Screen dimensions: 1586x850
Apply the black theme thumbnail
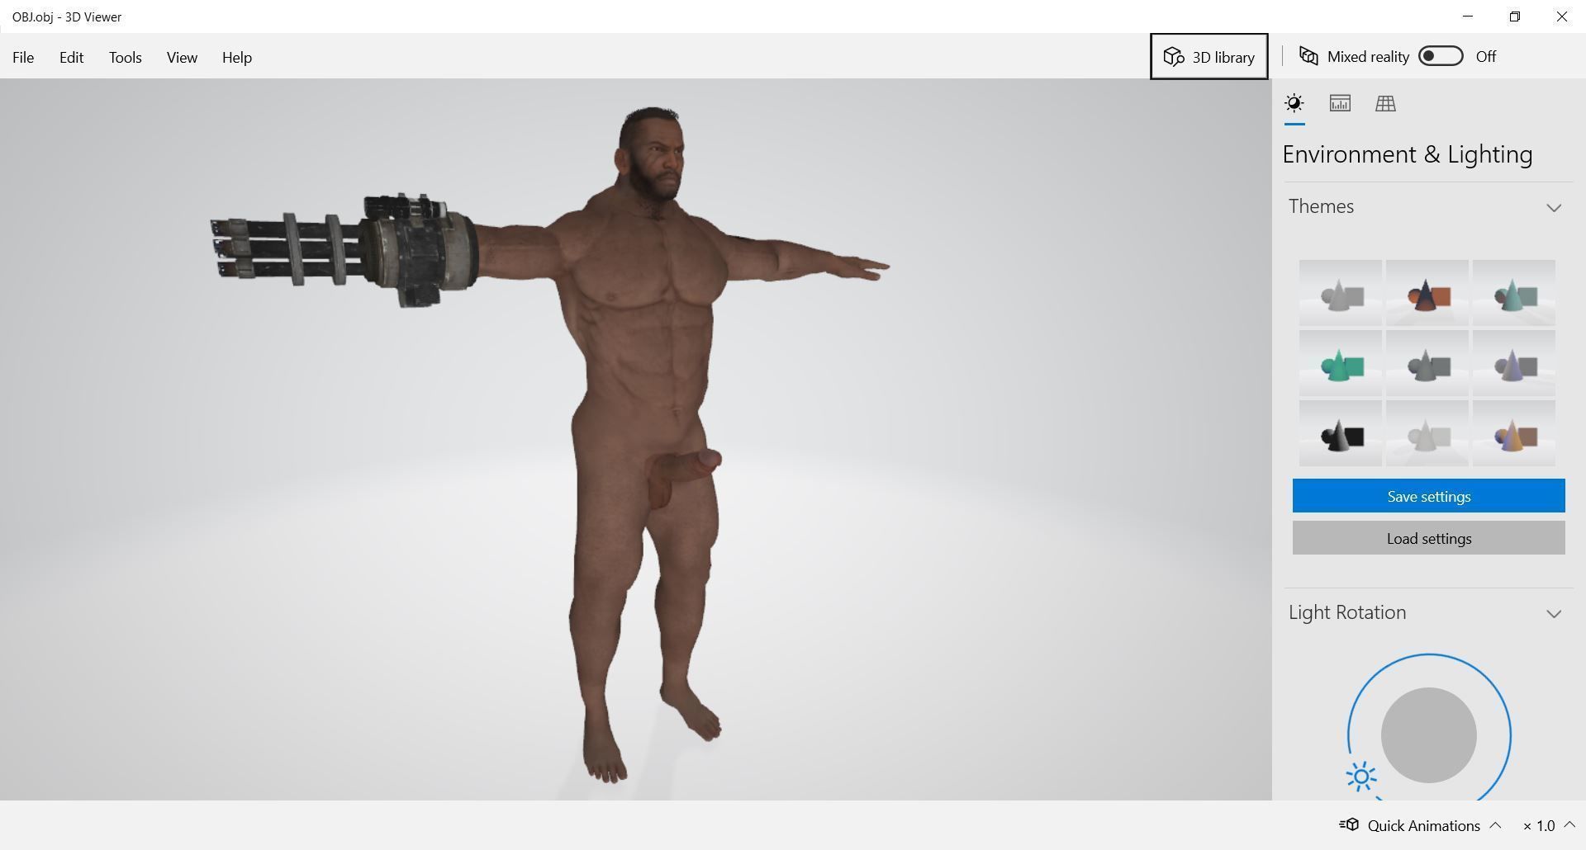tap(1340, 433)
